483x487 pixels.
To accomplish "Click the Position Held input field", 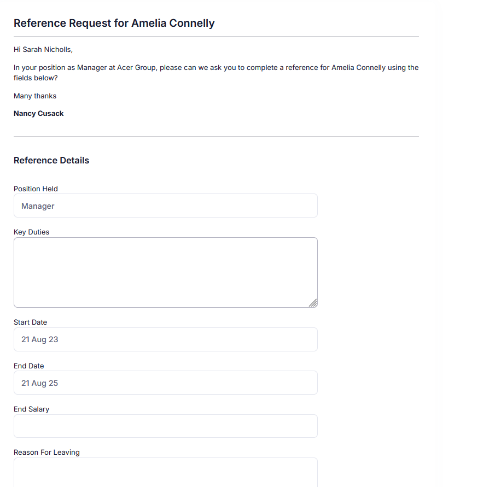I will 166,206.
